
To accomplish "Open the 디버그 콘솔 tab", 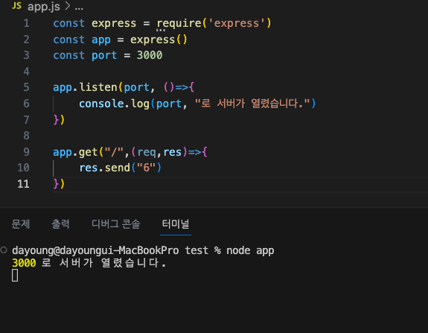I will (x=115, y=224).
